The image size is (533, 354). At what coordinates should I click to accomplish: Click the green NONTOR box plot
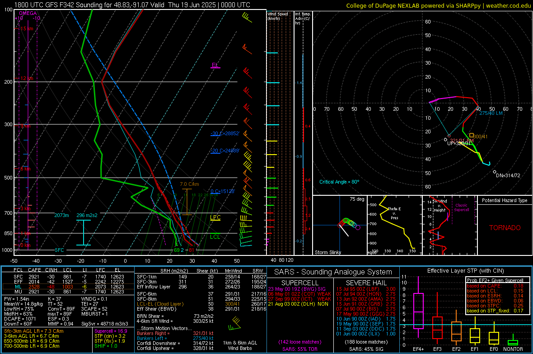513,340
